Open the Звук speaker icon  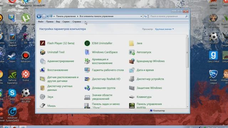42,97
